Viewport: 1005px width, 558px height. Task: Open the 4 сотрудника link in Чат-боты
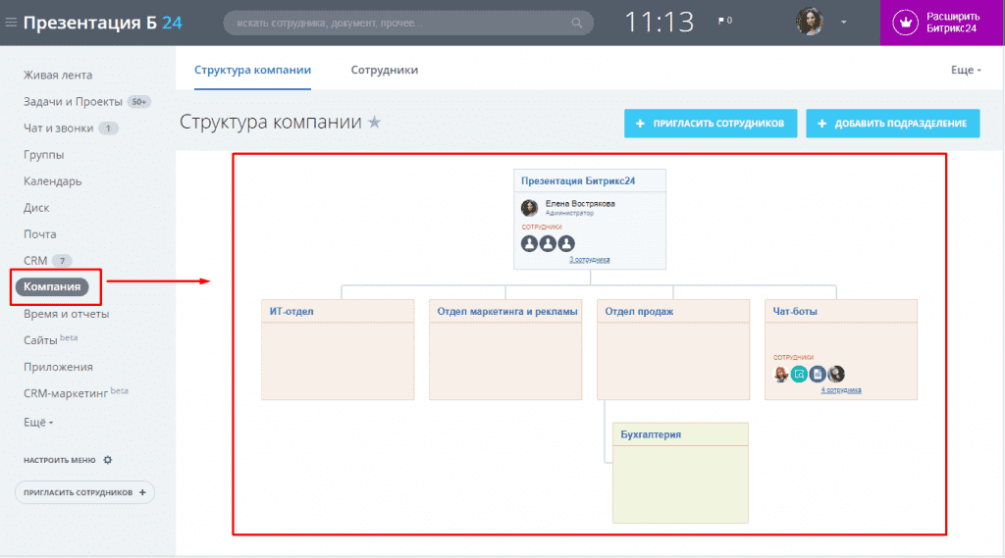pos(841,390)
